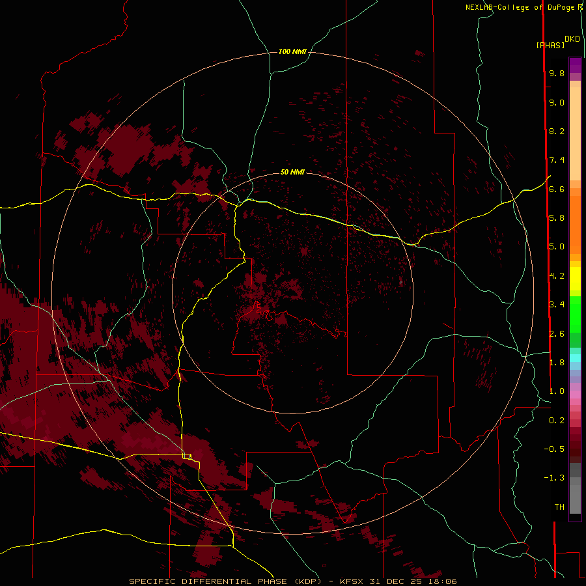Click the '31 DEC 25 18:06' timestamp

[x=413, y=581]
